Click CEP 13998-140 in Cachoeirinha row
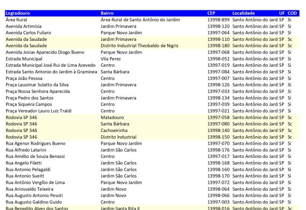The height and width of the screenshot is (210, 306). coord(218,130)
